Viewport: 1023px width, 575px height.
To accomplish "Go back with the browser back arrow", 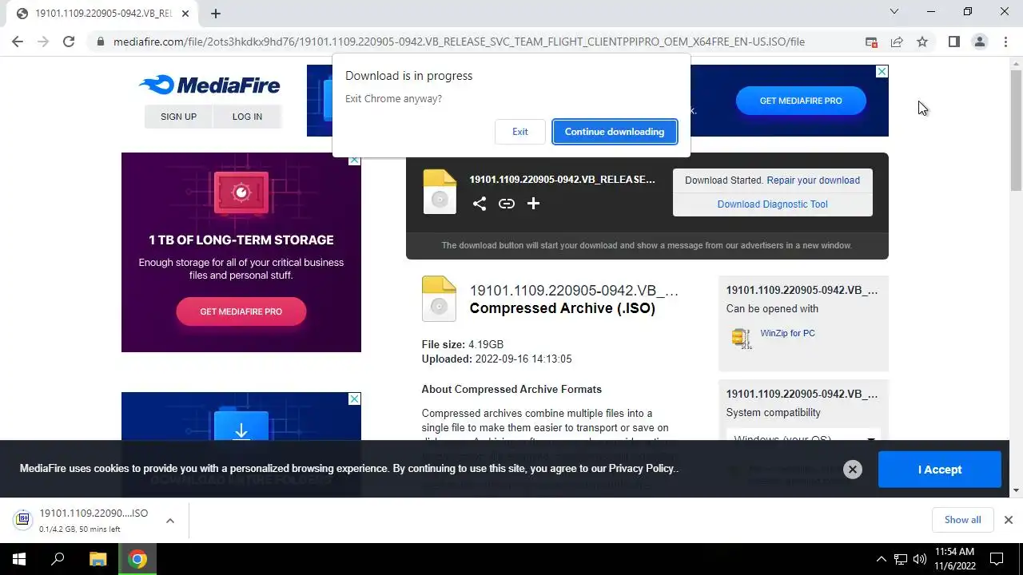I will tap(18, 42).
